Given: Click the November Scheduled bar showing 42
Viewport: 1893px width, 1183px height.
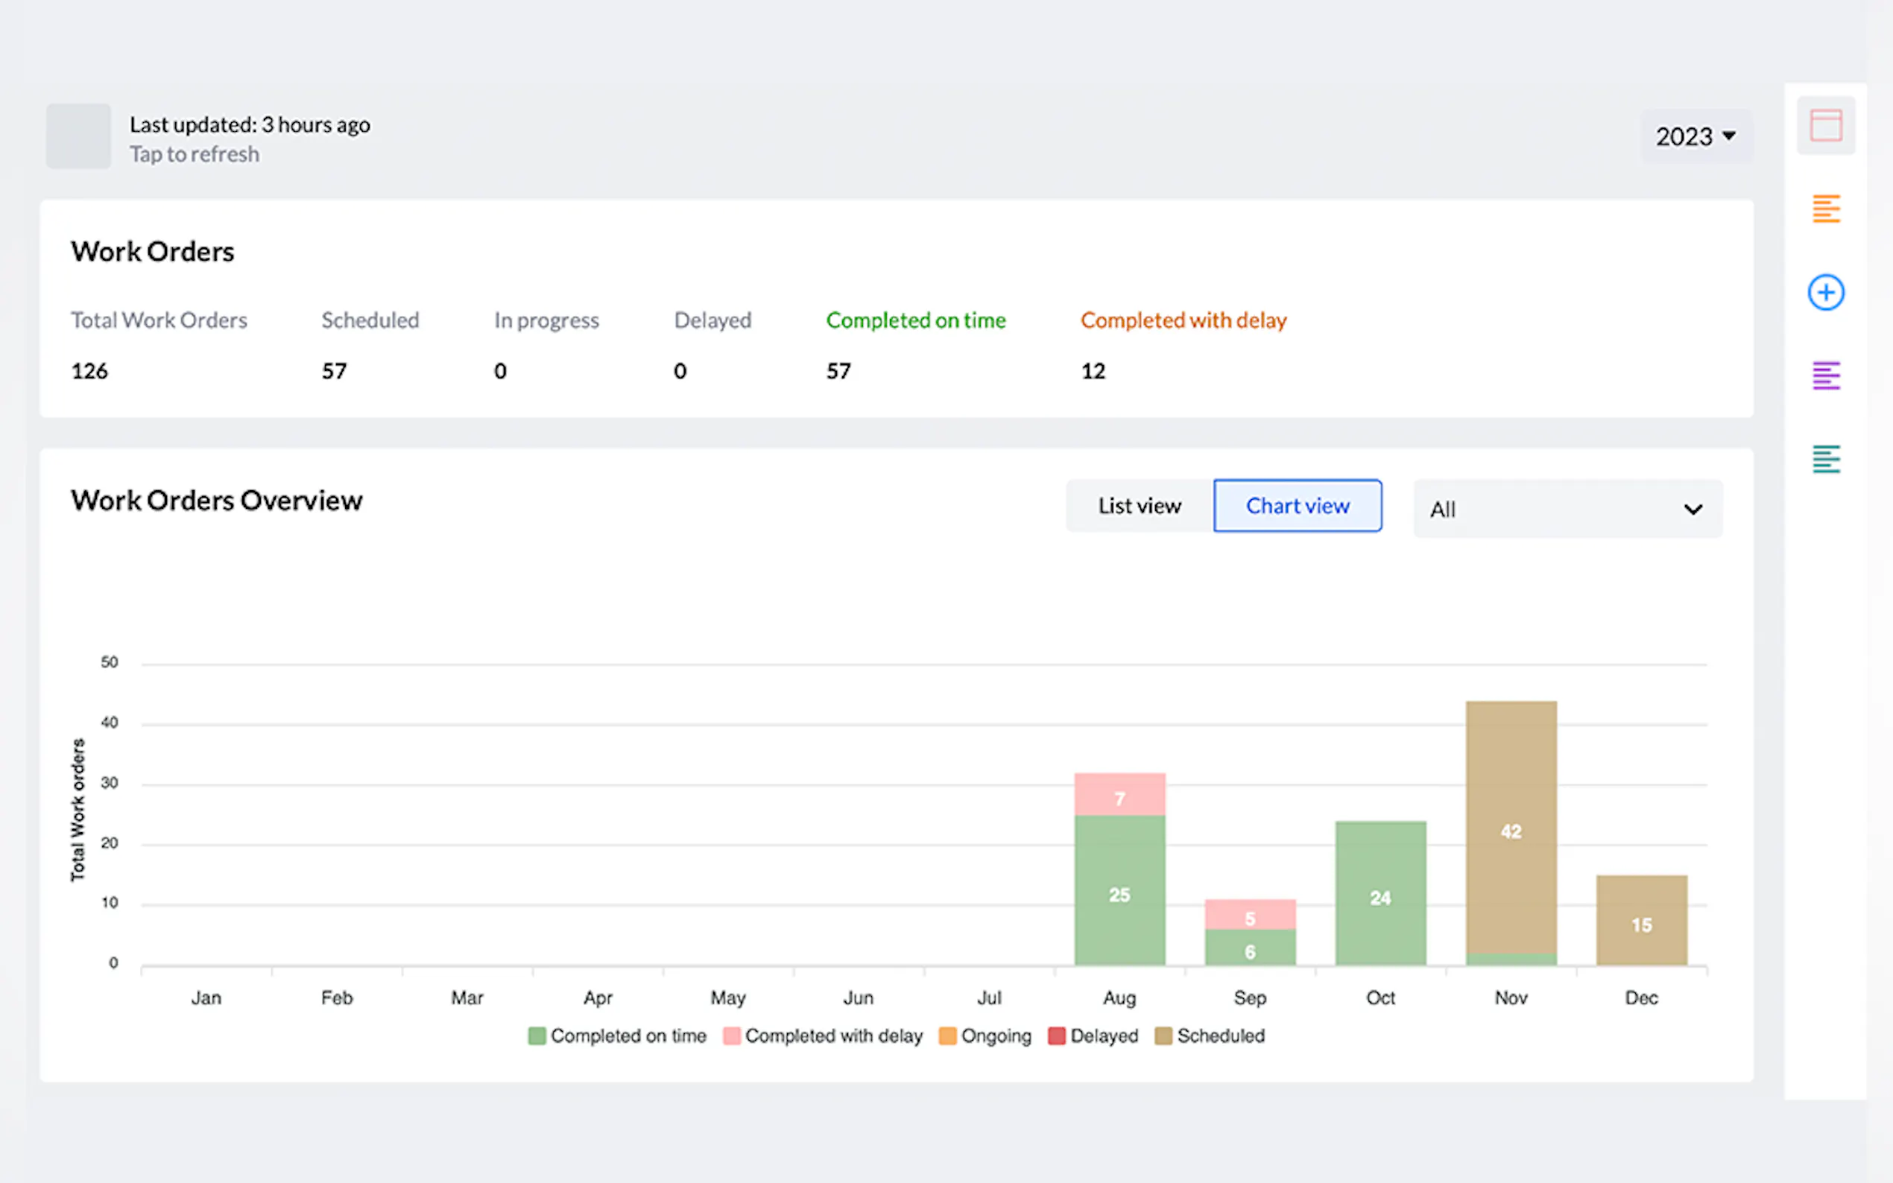Looking at the screenshot, I should point(1511,829).
